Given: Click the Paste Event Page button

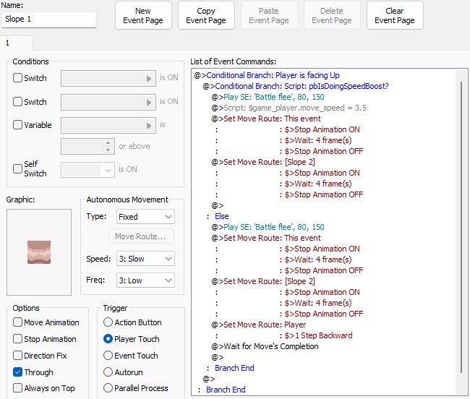Looking at the screenshot, I should pyautogui.click(x=269, y=16).
